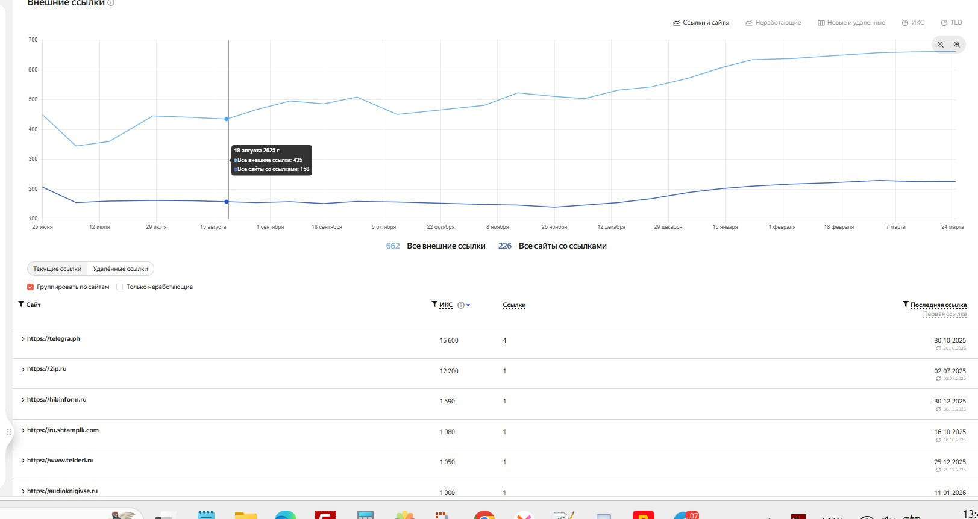
Task: Click ИКС value 15 600 for telegra.ph
Action: pos(449,341)
